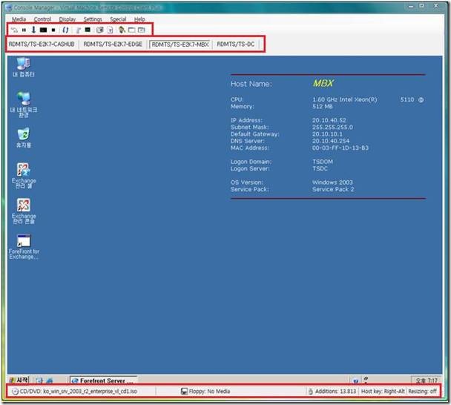Click the blue curly braces toolbar icon
451x405 pixels.
[65, 30]
